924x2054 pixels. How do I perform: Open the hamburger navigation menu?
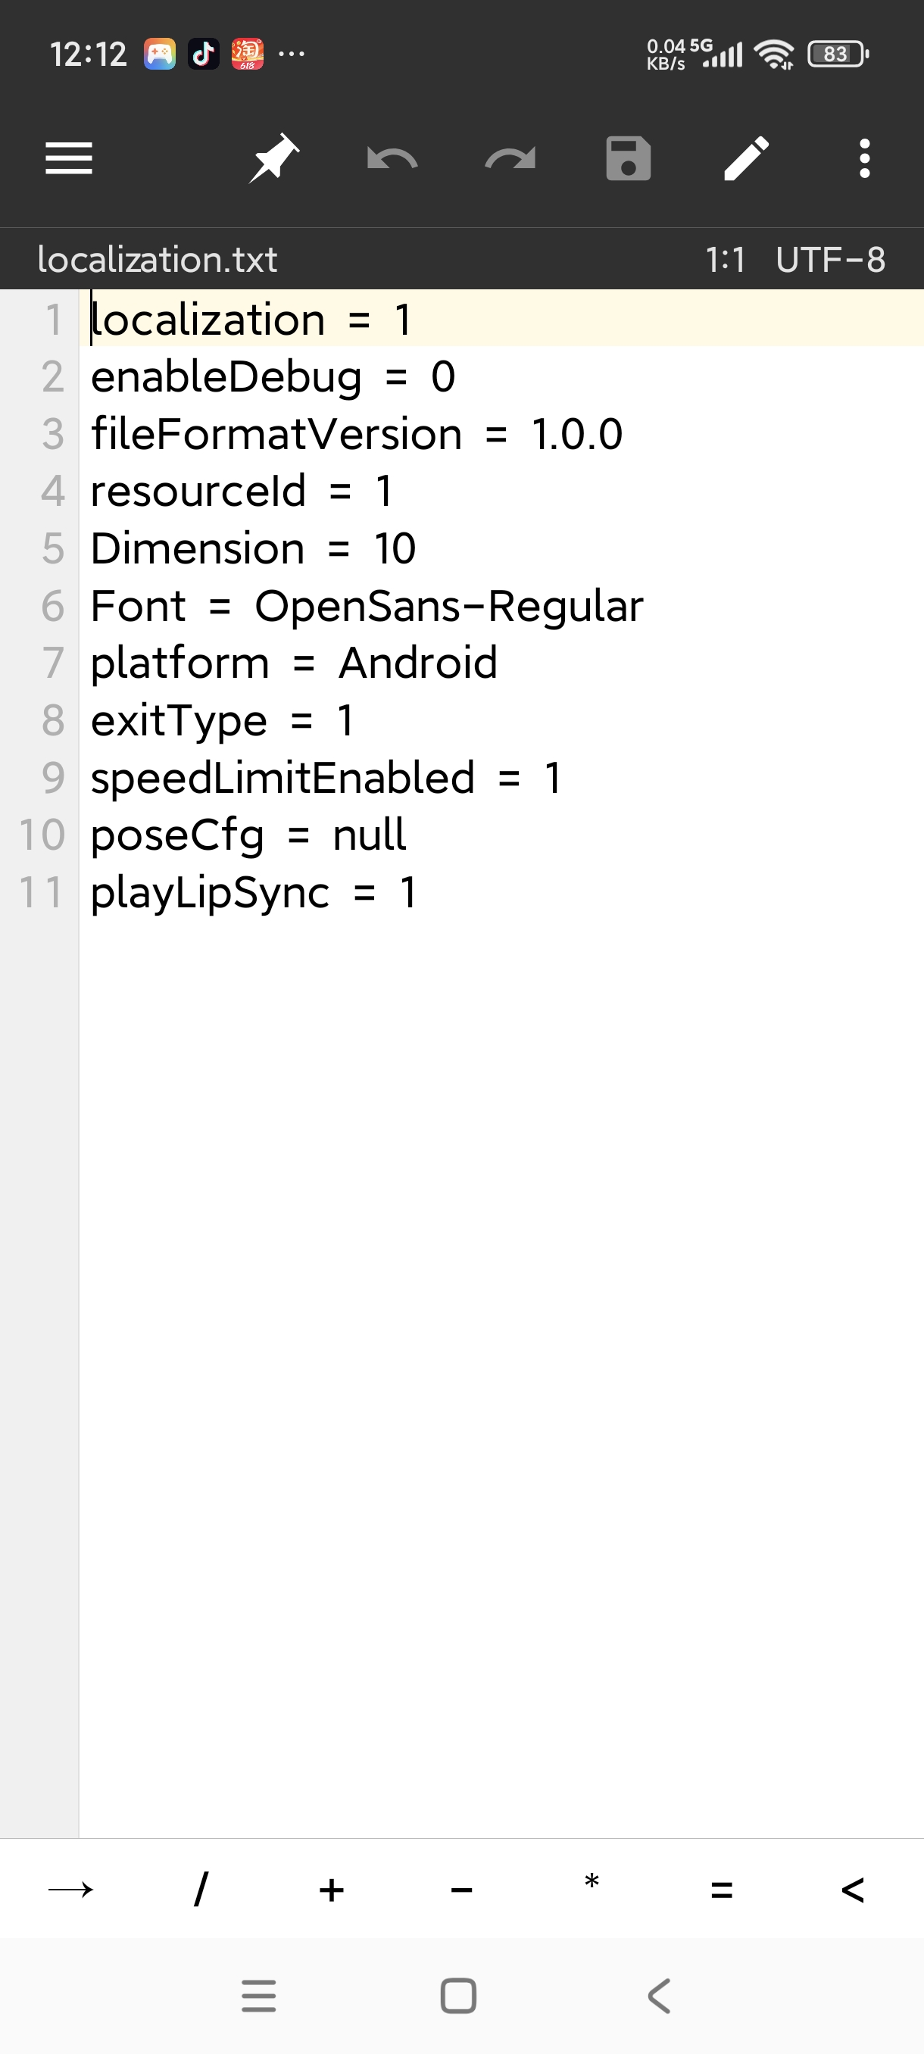click(70, 158)
